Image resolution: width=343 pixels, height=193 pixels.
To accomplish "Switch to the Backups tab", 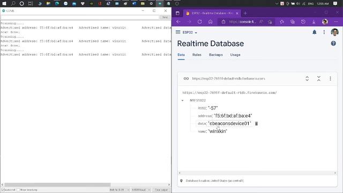I will 215,55.
